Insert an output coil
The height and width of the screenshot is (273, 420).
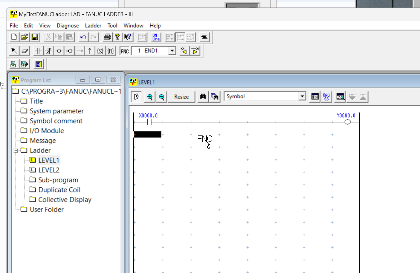pos(59,51)
